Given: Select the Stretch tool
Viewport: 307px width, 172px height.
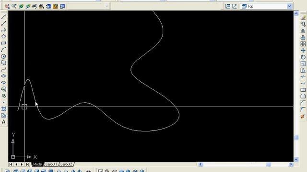Looking at the screenshot, I should (x=303, y=70).
